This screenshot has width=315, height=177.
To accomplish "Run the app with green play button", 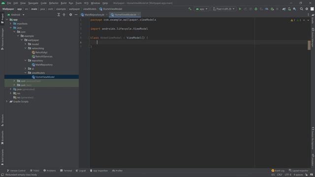I will (240, 9).
